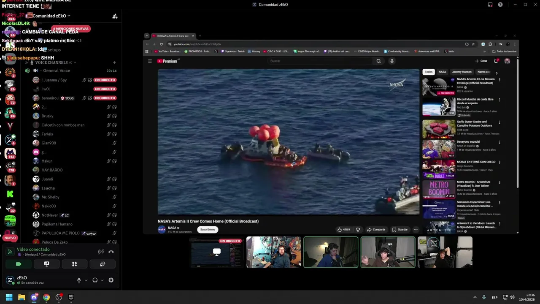Dislike the Artemis II video
The width and height of the screenshot is (540, 304).
(x=358, y=230)
